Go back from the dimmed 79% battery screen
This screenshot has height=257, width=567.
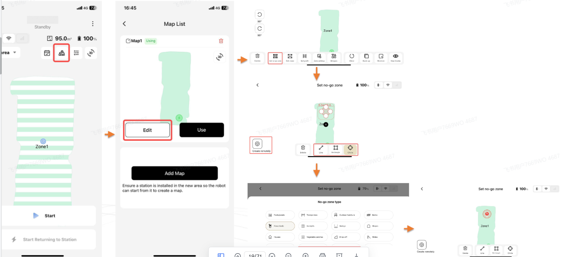(x=260, y=189)
